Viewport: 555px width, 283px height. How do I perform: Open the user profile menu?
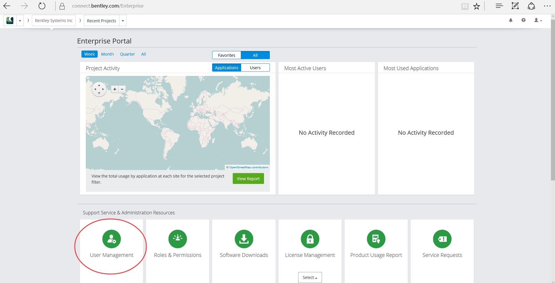(538, 20)
